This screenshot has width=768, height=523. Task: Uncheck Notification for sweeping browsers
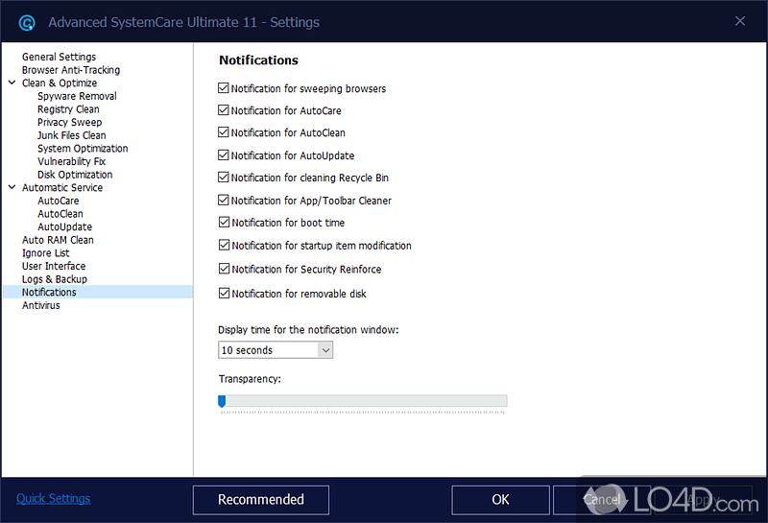click(224, 88)
